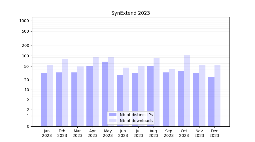255x142 pixels.
Task: Click the 'Mar 2023' x-axis label
Action: pos(77,133)
